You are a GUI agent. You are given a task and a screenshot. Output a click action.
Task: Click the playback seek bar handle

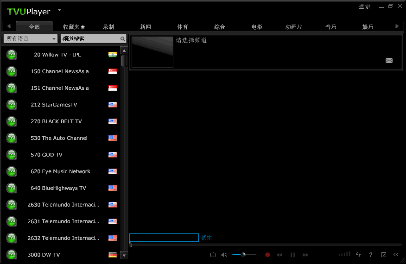click(x=130, y=245)
